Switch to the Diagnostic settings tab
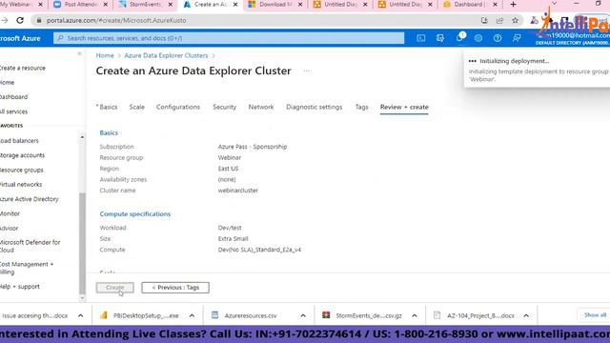 click(315, 107)
